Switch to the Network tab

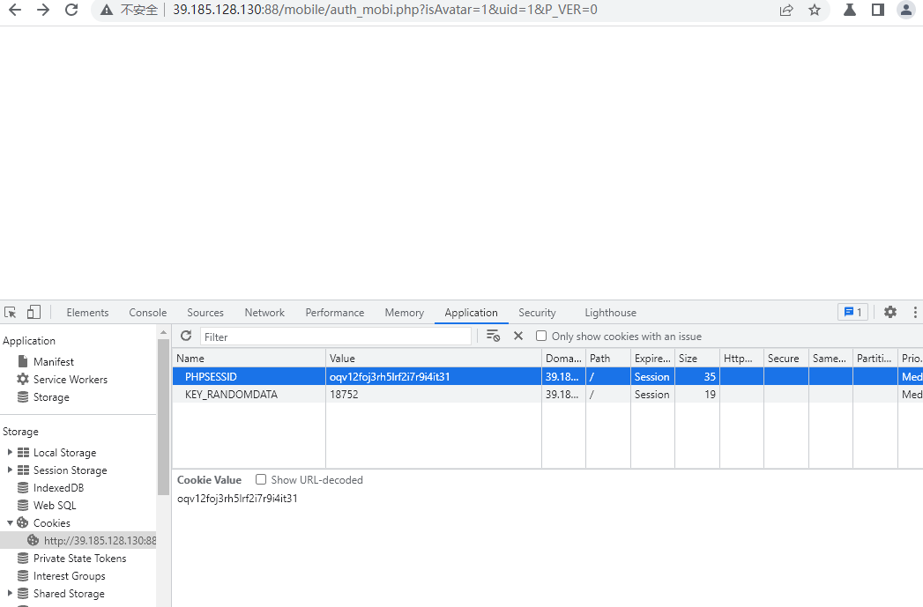[264, 312]
